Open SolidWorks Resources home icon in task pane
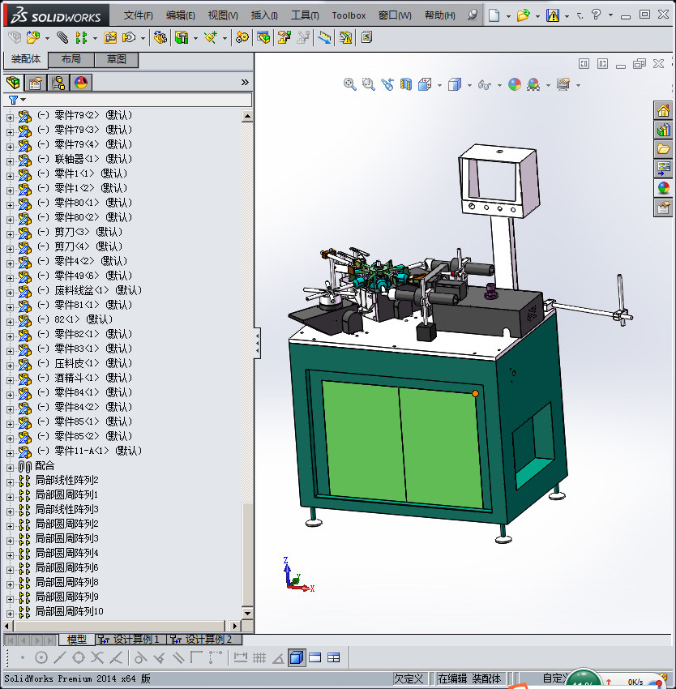The height and width of the screenshot is (689, 676). 663,111
